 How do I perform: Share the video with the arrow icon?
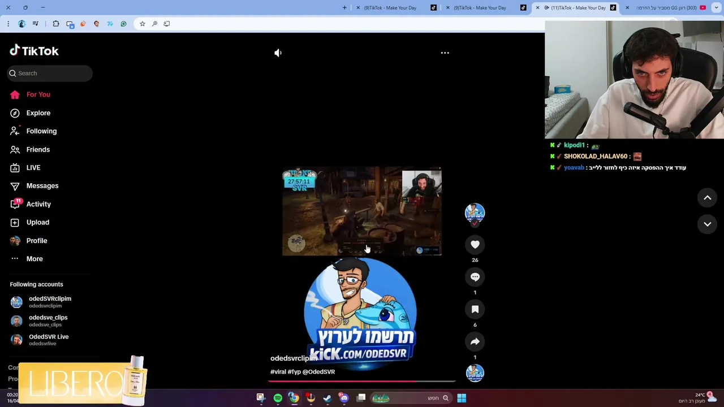[475, 341]
